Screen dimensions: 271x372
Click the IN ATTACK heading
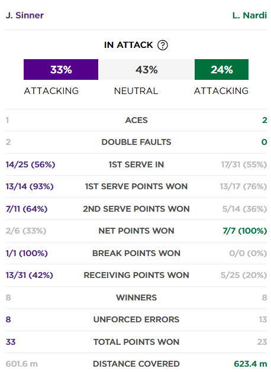click(128, 45)
